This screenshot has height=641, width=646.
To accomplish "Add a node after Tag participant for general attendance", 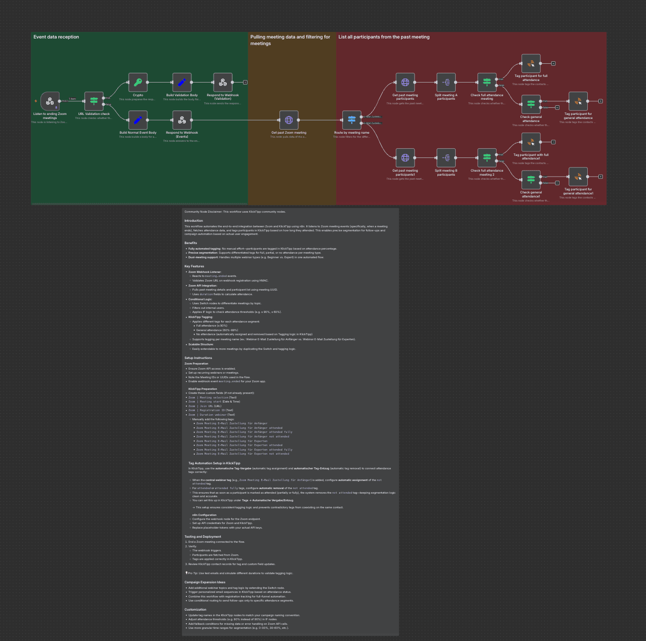I will click(601, 101).
